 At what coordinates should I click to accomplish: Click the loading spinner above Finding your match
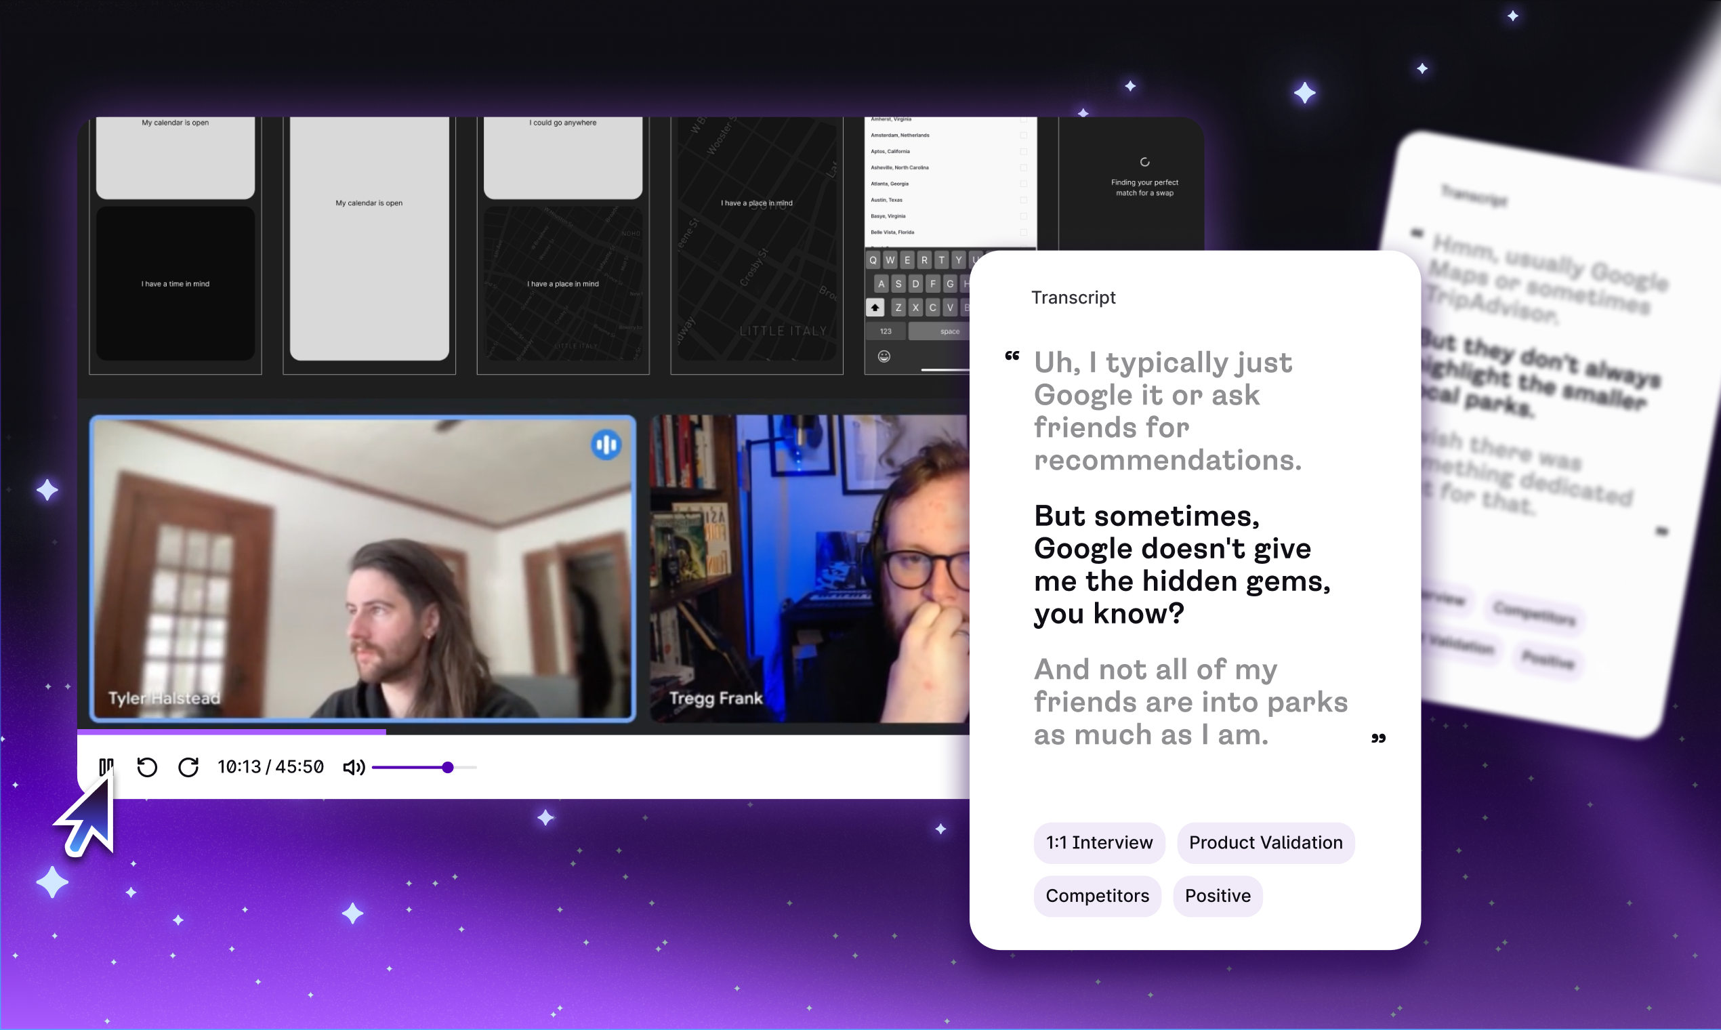tap(1144, 163)
